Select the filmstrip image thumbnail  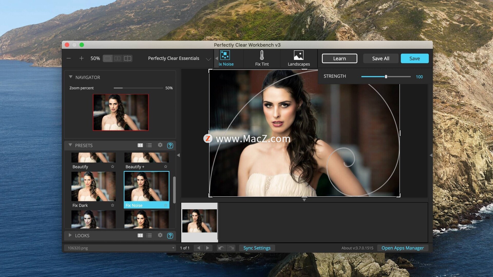(200, 221)
